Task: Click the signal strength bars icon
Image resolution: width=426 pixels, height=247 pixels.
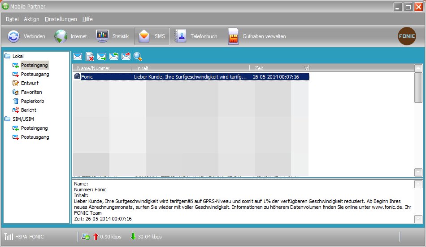Action: pos(9,236)
